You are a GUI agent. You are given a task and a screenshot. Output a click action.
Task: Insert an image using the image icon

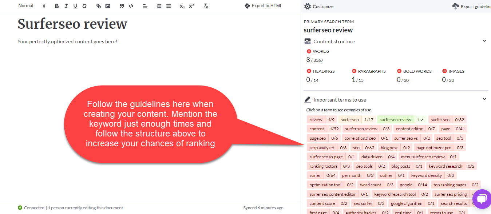click(x=108, y=6)
